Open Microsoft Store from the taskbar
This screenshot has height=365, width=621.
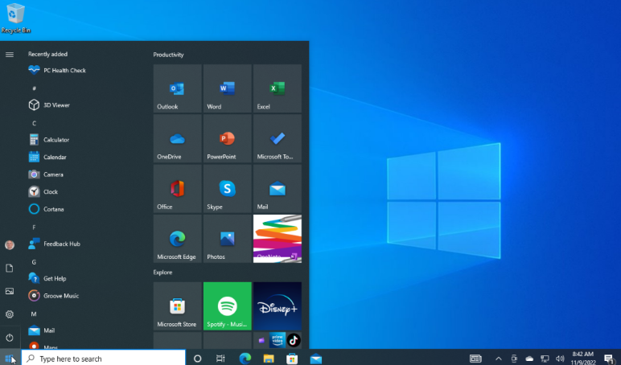click(292, 359)
